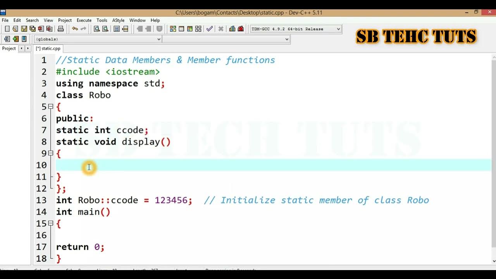Click 'using namespace std;' on line 3
496x279 pixels.
(110, 83)
